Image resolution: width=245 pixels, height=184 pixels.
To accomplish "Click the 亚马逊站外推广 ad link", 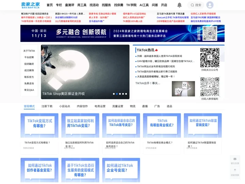I will click(97, 21).
